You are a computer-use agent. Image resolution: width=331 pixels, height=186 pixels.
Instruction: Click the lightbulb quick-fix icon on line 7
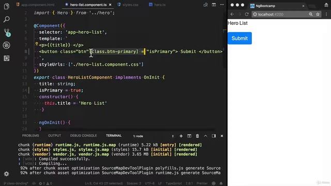point(36,44)
